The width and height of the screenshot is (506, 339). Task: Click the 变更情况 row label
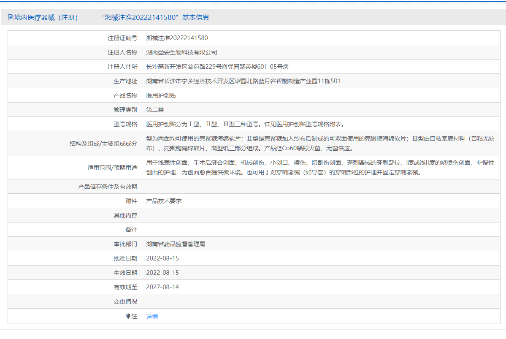pos(125,301)
